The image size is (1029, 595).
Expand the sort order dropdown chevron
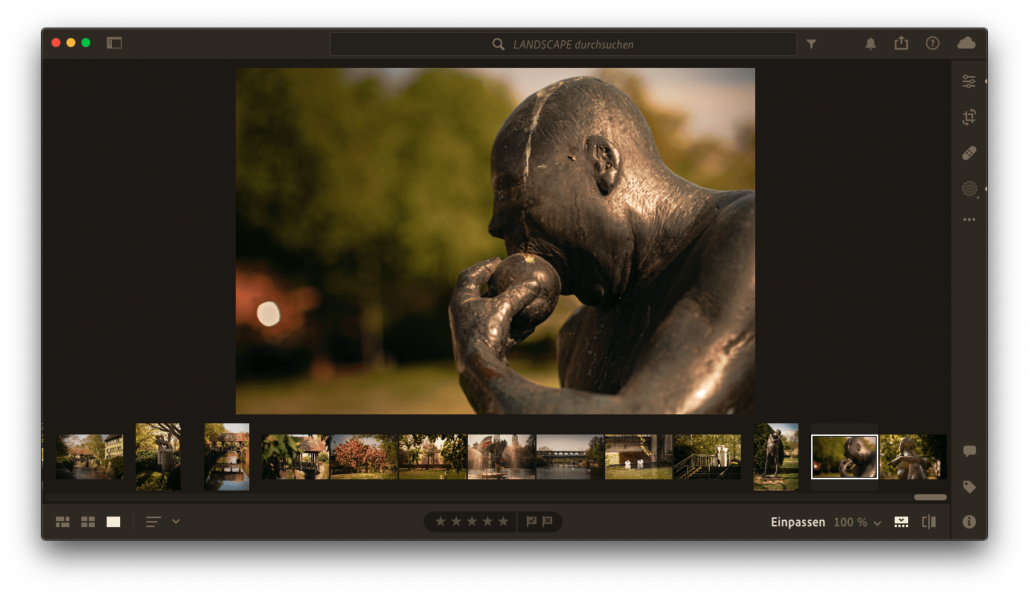pos(176,521)
